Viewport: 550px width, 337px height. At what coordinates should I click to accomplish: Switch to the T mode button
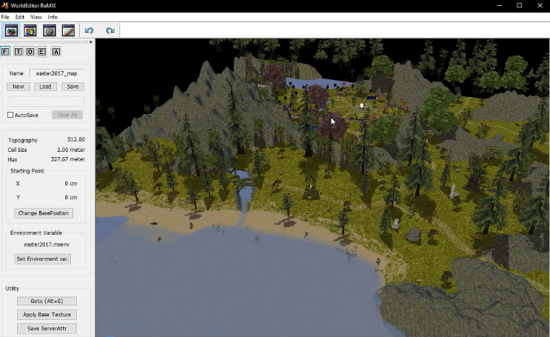(18, 52)
